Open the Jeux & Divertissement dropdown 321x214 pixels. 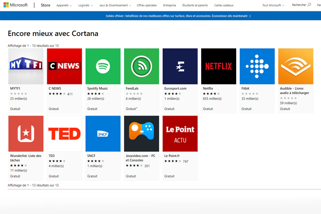115,5
